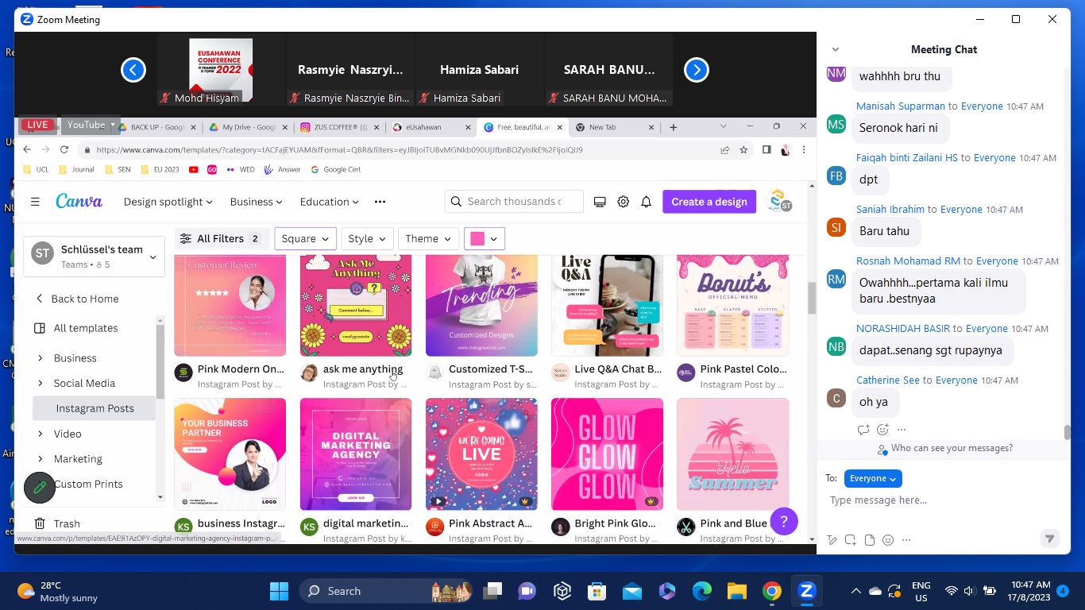Viewport: 1085px width, 610px height.
Task: Show next participants with the right arrow
Action: coord(696,70)
